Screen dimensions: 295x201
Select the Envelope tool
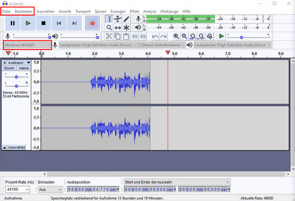coord(118,19)
